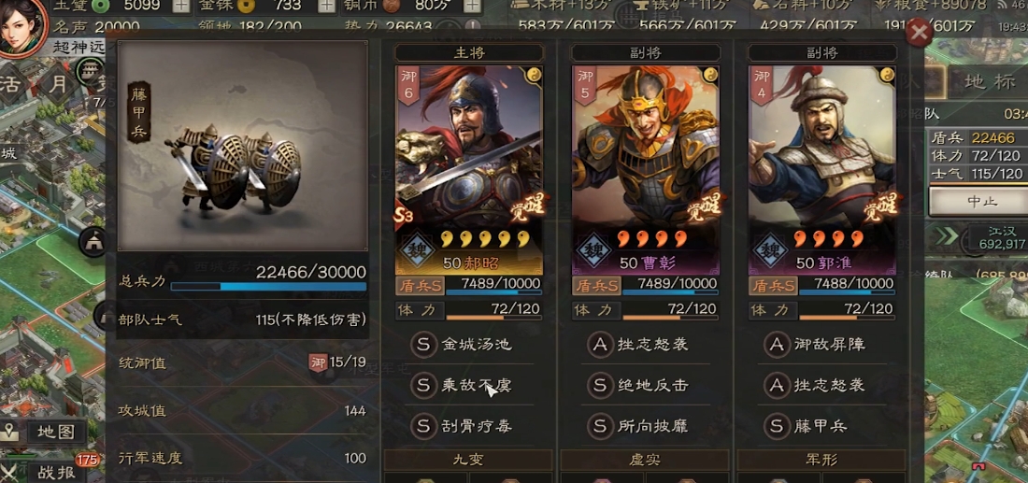Click the 魏 faction badge on the 郝昭 card
1028x483 pixels.
414,250
